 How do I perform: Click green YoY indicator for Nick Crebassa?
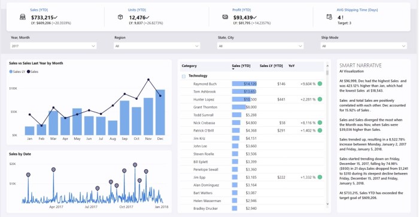(x=320, y=123)
